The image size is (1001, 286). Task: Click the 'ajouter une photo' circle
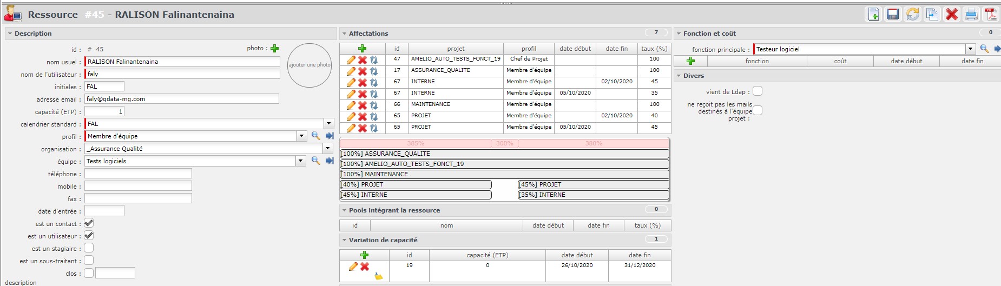309,65
